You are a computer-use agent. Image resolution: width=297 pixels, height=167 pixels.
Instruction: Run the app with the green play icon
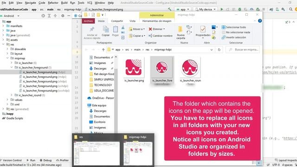tap(222, 9)
